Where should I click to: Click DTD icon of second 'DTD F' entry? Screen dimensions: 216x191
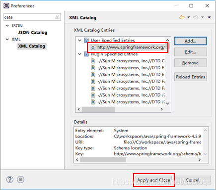(x=93, y=88)
